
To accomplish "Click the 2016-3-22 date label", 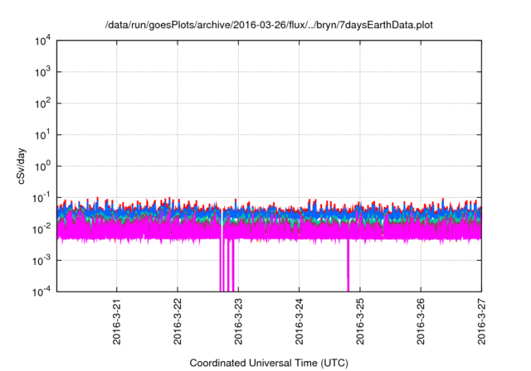I will click(178, 321).
